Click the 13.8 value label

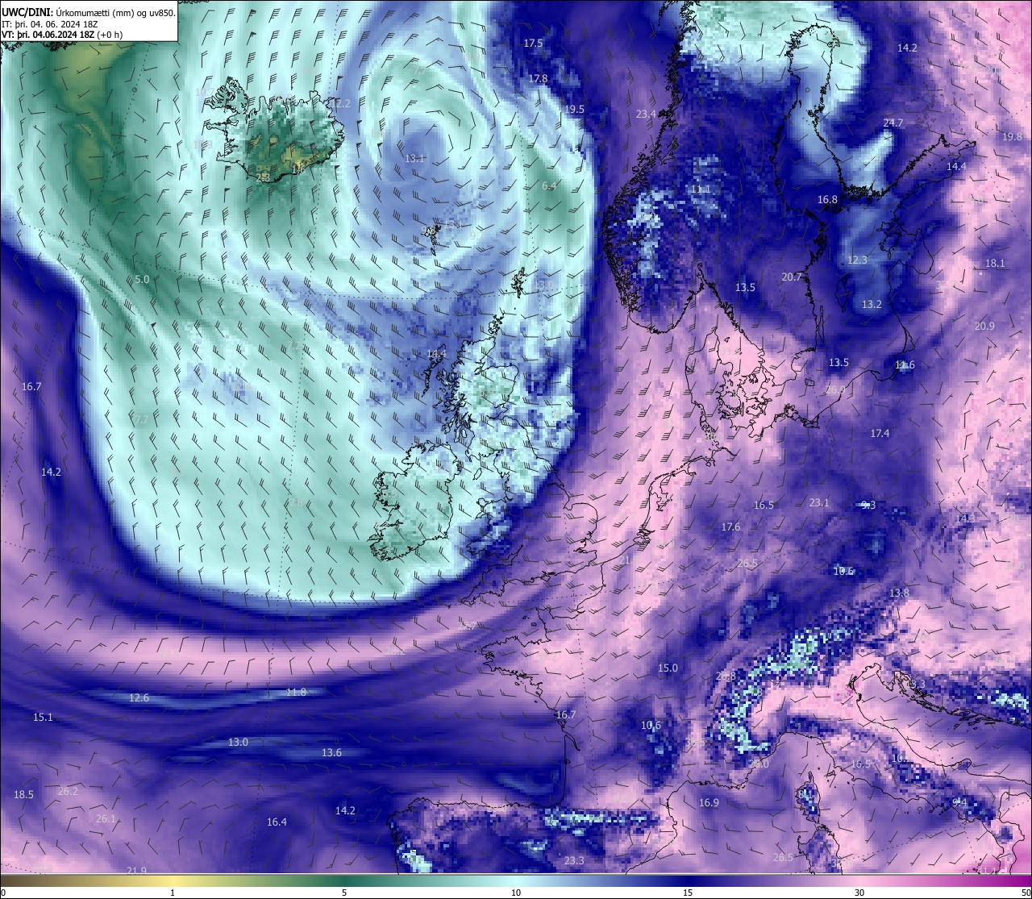[899, 593]
